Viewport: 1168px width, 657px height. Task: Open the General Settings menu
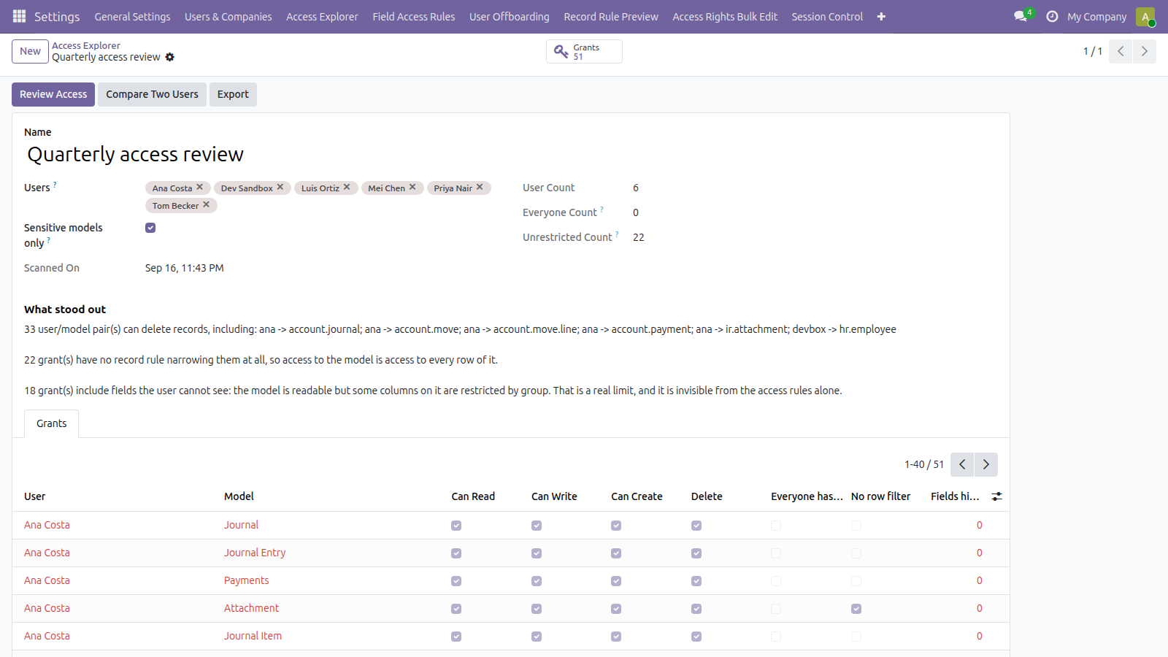point(132,17)
